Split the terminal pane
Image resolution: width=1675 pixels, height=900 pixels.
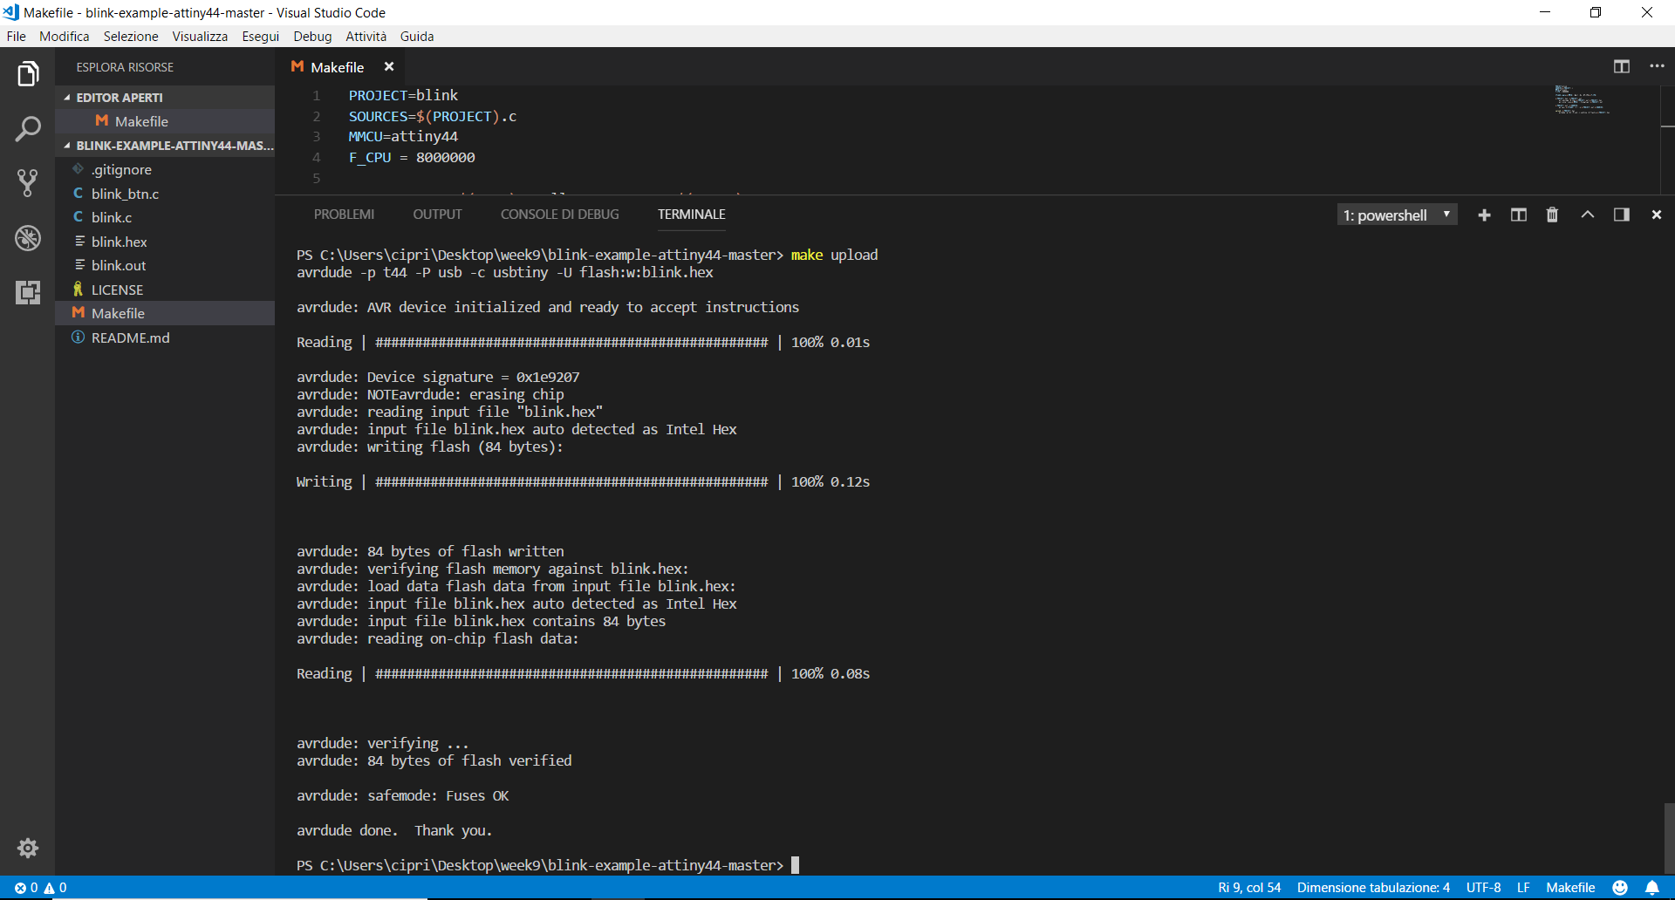click(x=1518, y=215)
